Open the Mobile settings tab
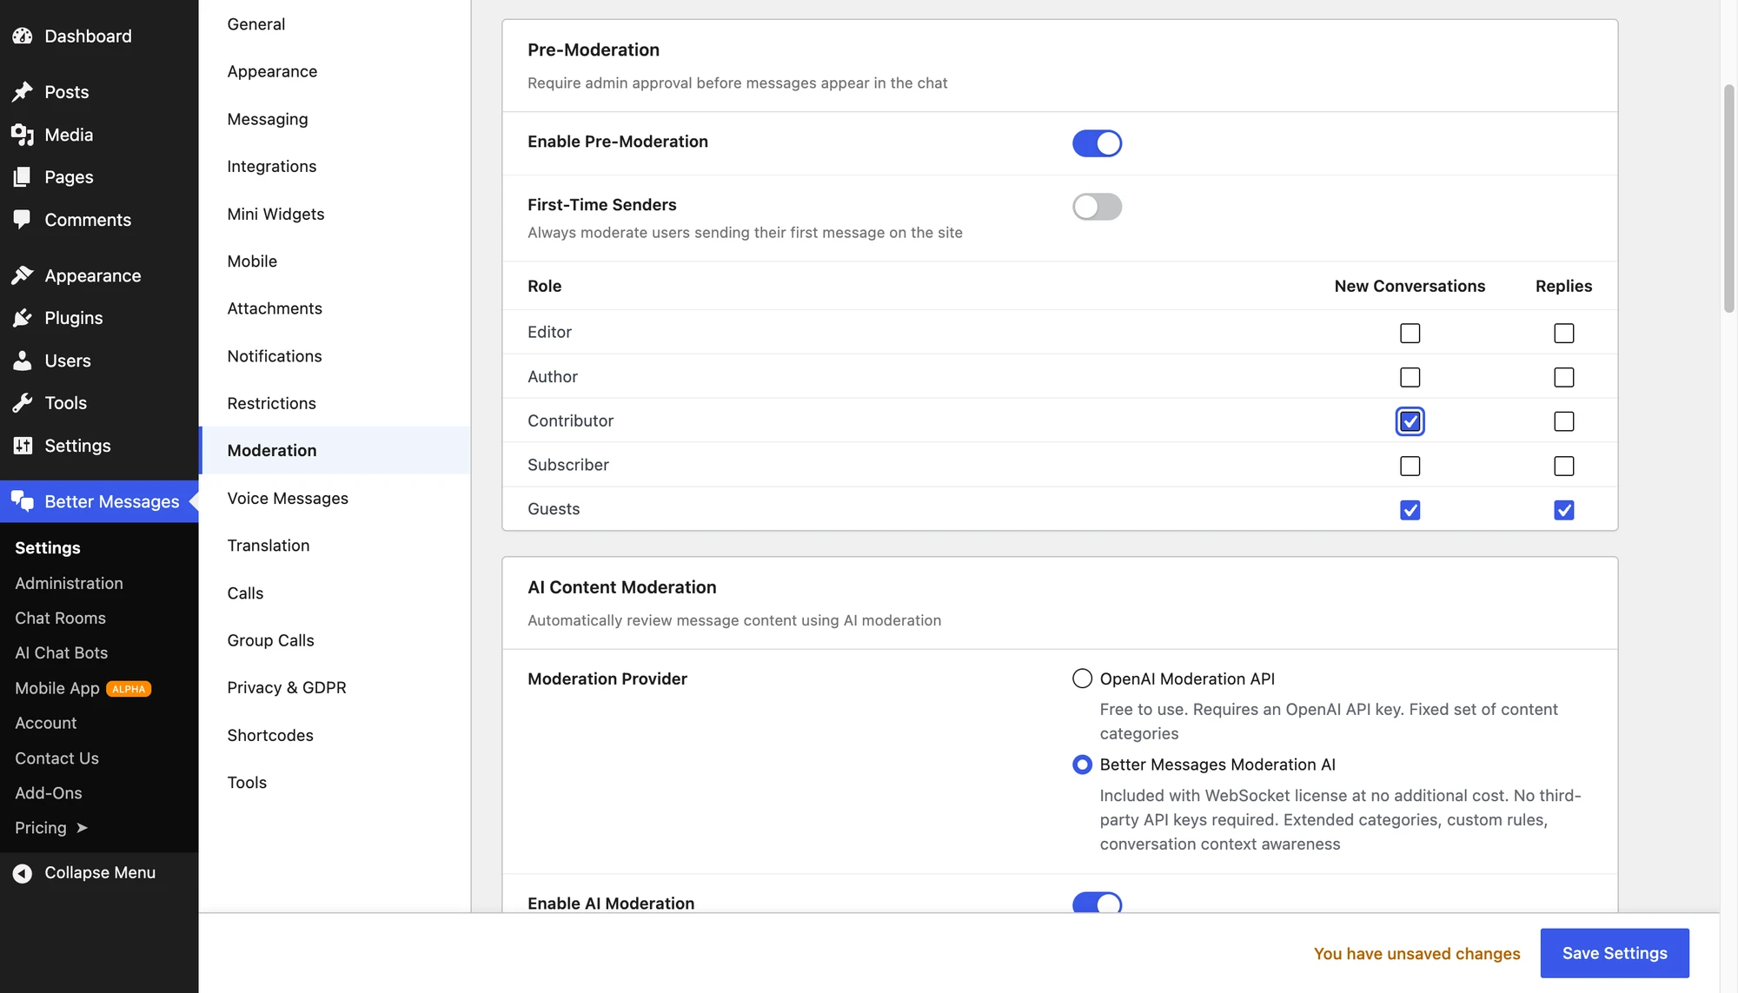 (335, 261)
